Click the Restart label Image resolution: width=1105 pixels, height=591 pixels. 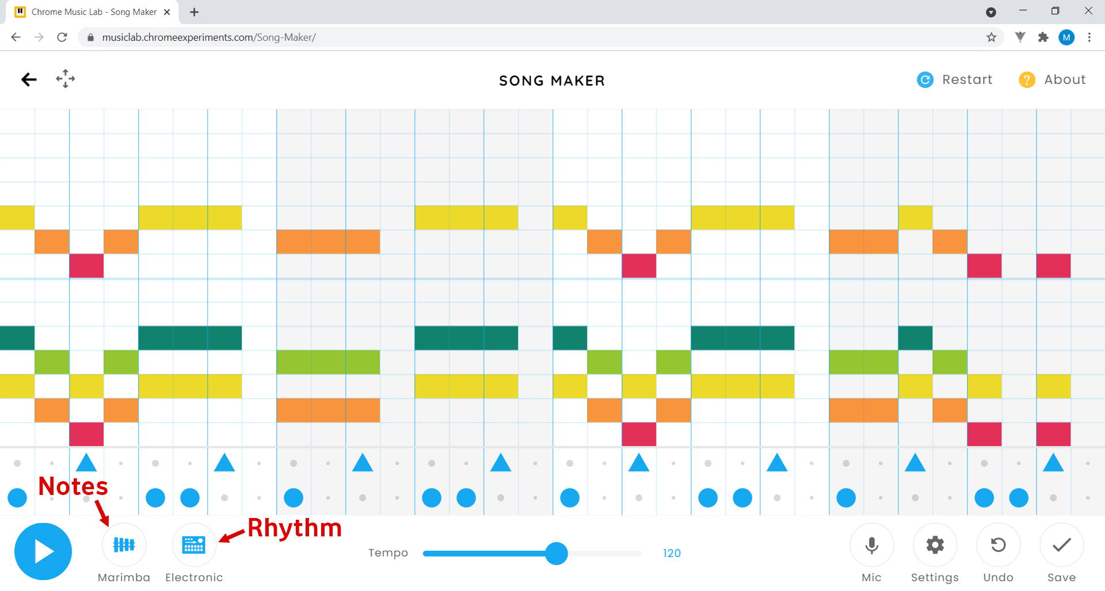click(x=967, y=79)
